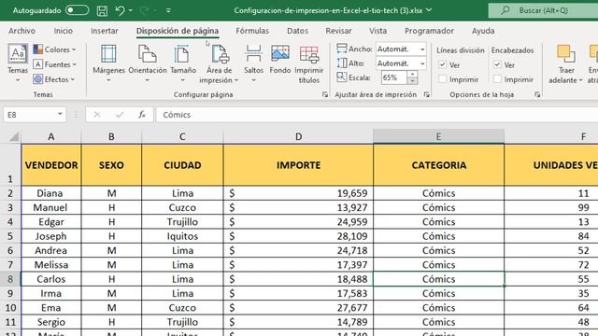Check Imprimir under Encabezados
Screen dimensions: 598x336
coord(497,79)
